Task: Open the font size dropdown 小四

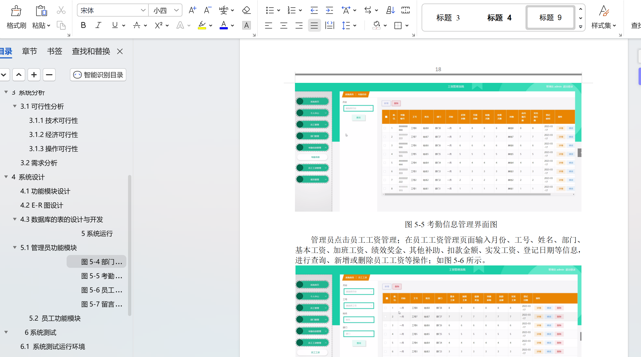Action: click(176, 10)
